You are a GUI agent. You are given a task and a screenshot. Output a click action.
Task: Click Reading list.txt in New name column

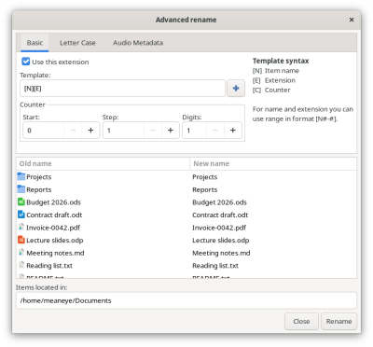coord(215,266)
